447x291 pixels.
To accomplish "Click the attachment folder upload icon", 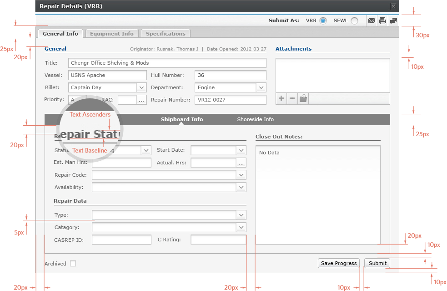I will (303, 98).
